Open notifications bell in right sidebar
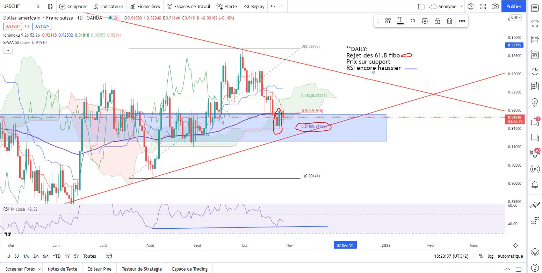The width and height of the screenshot is (542, 273). [535, 184]
